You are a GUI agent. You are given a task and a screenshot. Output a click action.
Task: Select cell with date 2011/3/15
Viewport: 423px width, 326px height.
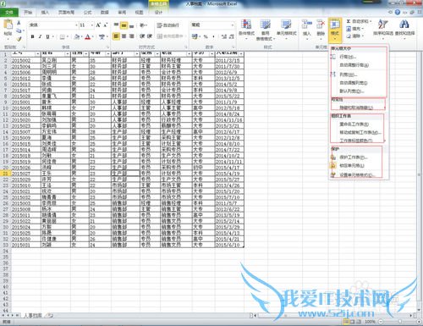click(x=229, y=60)
